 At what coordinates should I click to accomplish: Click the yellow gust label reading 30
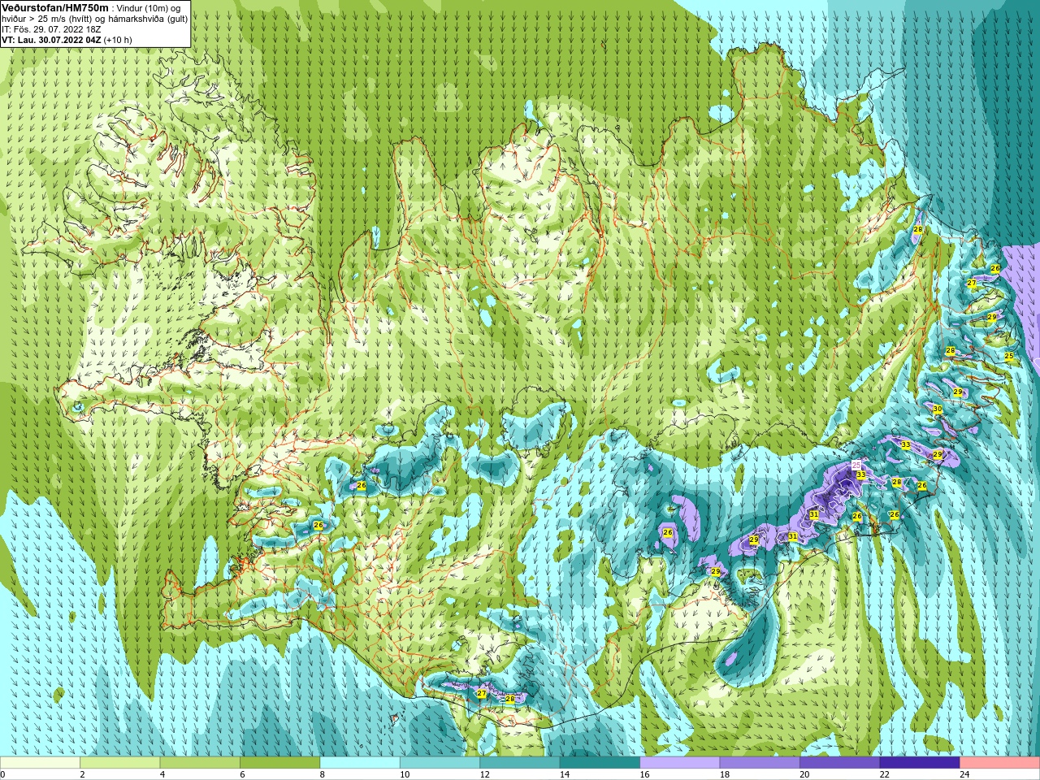[x=938, y=409]
